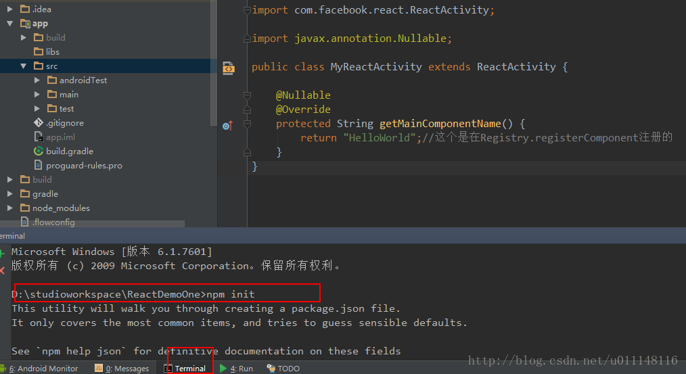The height and width of the screenshot is (374, 686).
Task: Select node_modules in the project tree
Action: click(x=61, y=208)
